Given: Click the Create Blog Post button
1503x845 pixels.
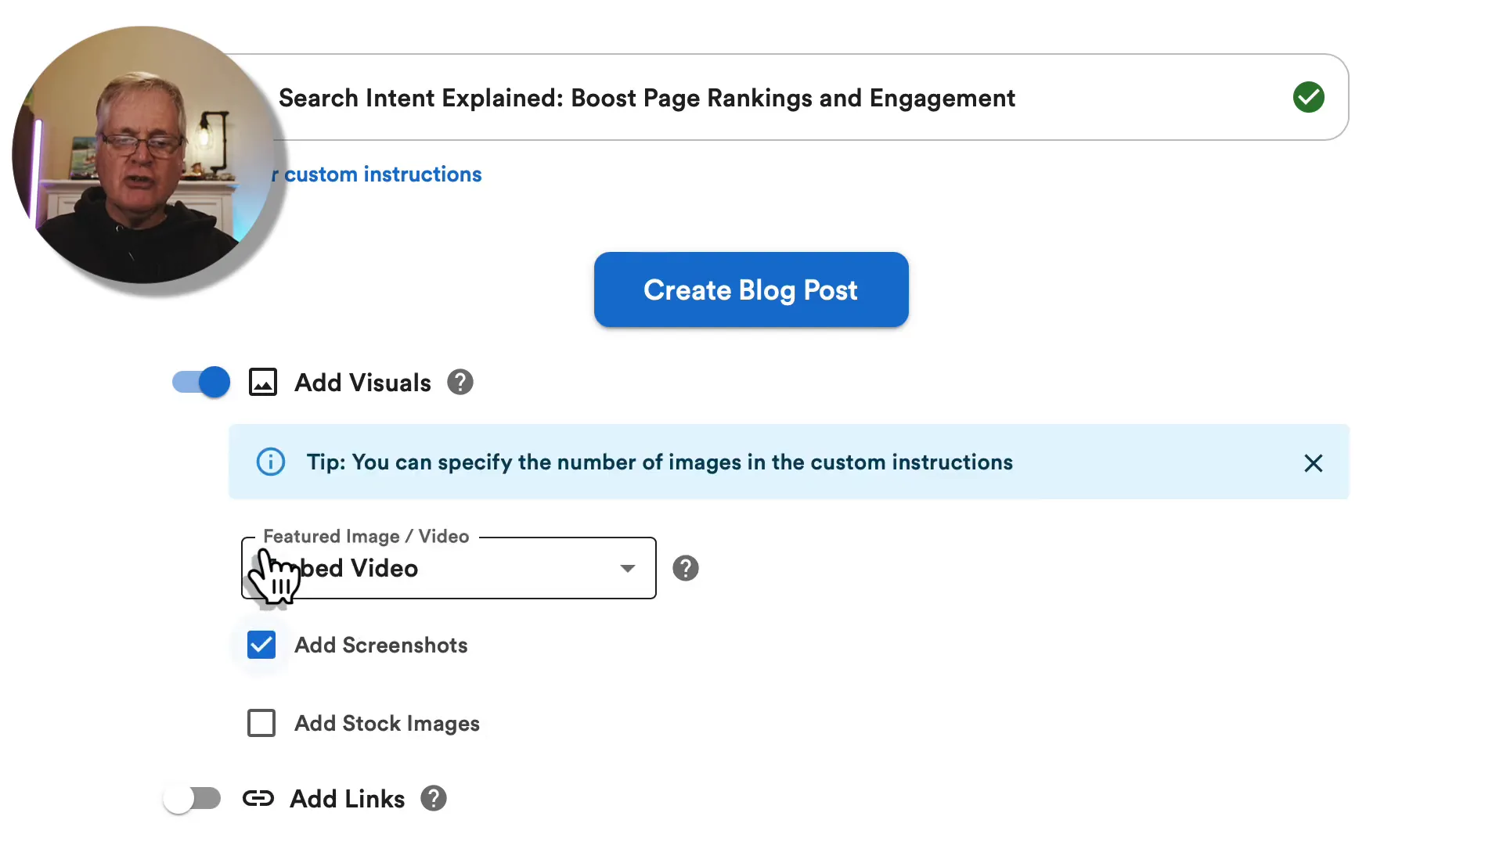Looking at the screenshot, I should (751, 289).
